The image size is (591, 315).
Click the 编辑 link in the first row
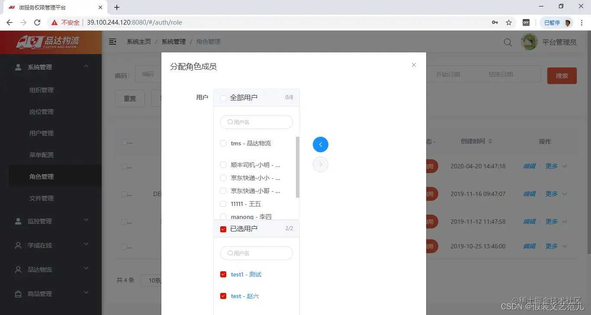point(529,166)
